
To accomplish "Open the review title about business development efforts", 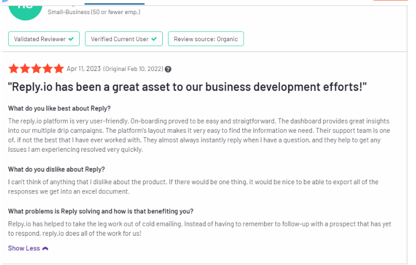I will point(187,87).
